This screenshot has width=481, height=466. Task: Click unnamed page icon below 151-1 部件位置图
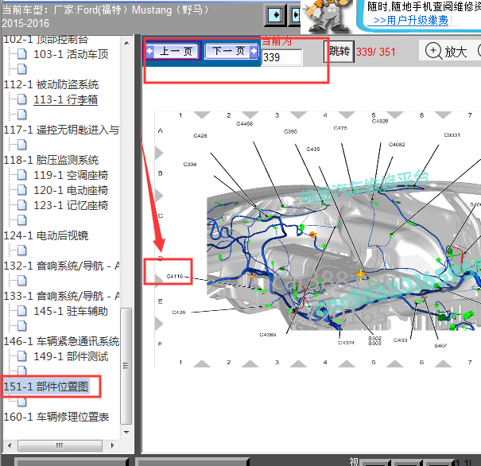(21, 402)
